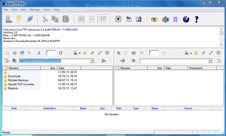
Task: Click the Quick Connect lightning bolt in main toolbar
Action: 19,19
